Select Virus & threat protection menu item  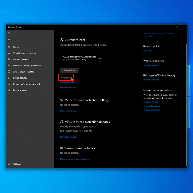25,53
